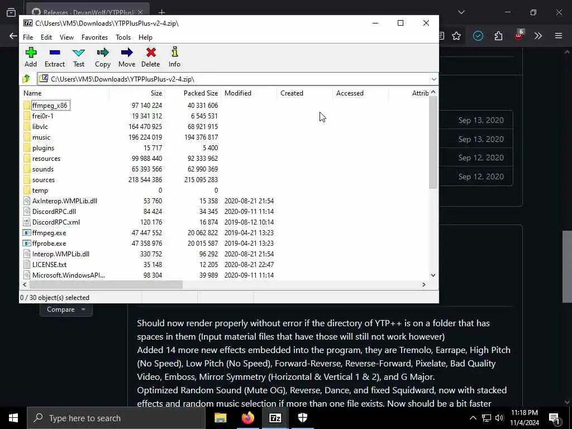
Task: Select ffprobe.exe file
Action: 49,244
